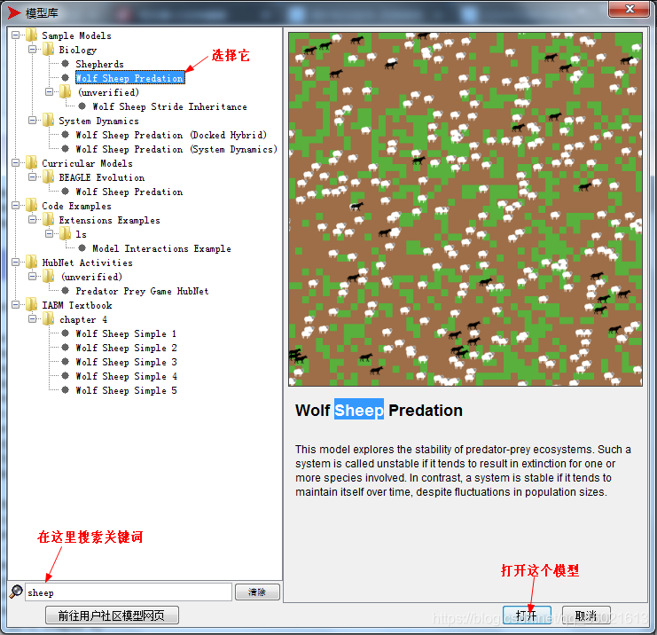Collapse the Sample Models tree node
Viewport: 657px width, 635px height.
tap(15, 35)
